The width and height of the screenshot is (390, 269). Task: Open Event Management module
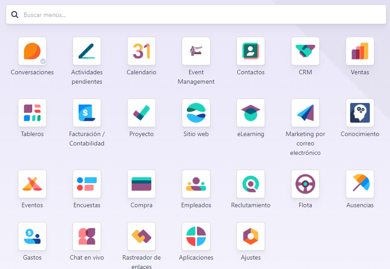click(196, 51)
